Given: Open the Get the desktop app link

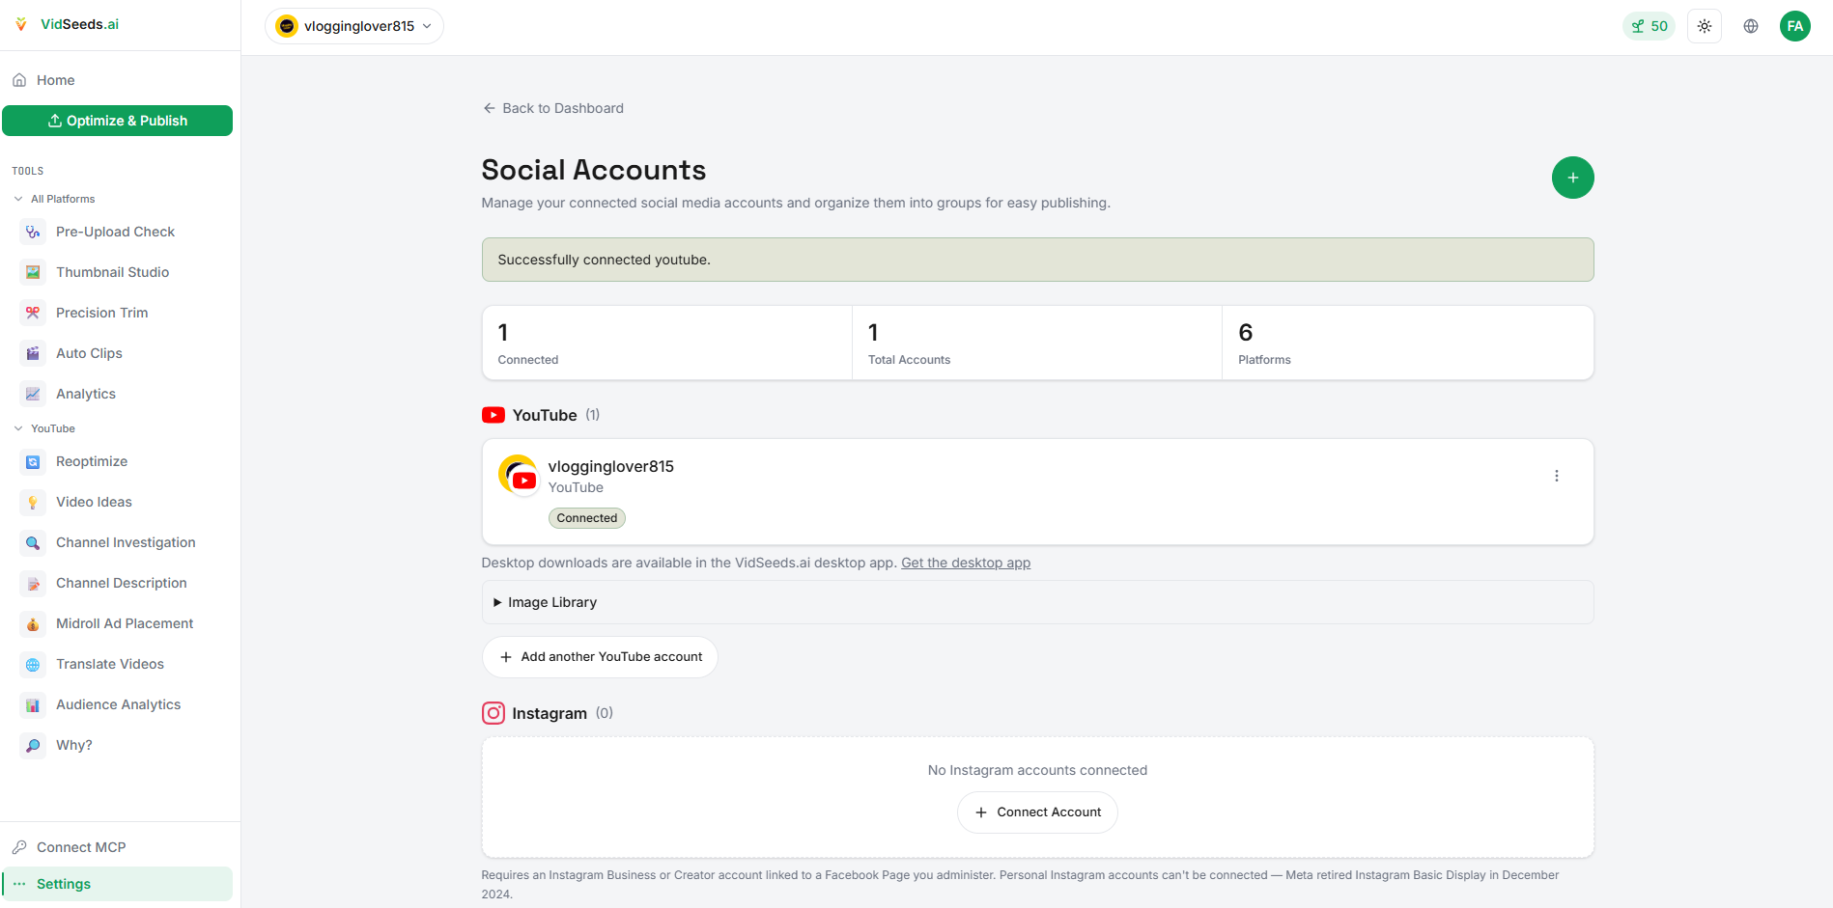Looking at the screenshot, I should coord(966,563).
